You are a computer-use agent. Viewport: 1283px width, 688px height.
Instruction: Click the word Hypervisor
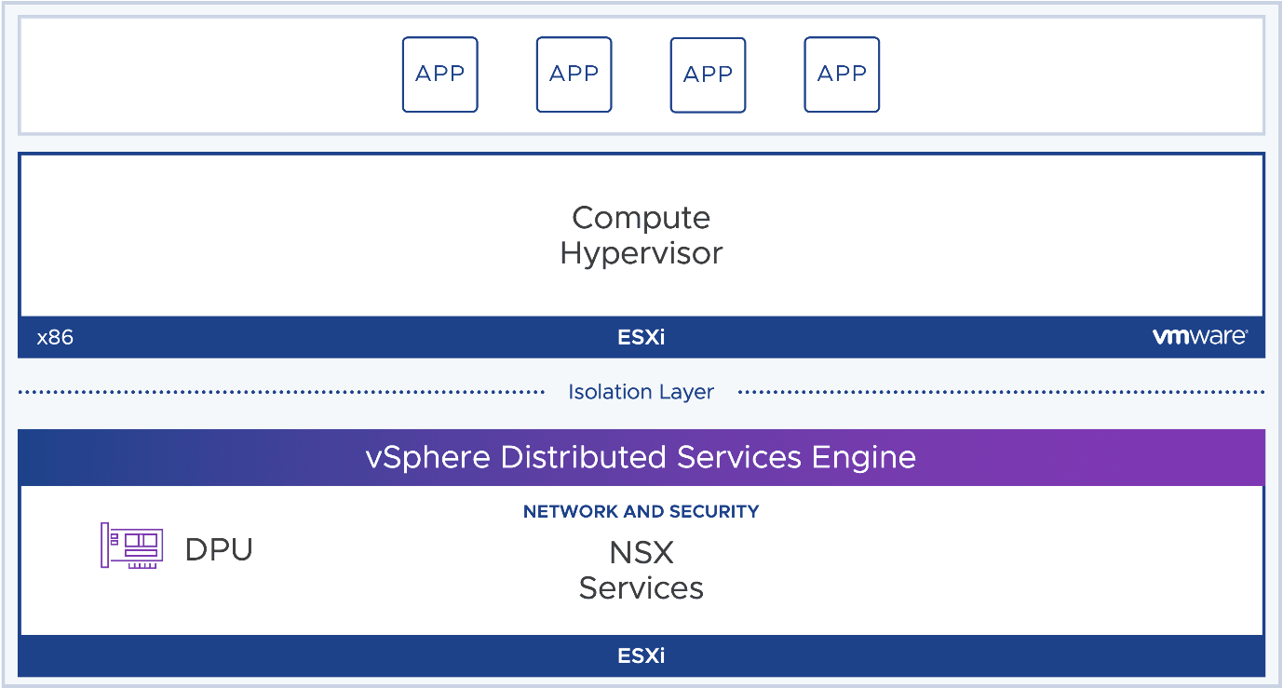641,253
